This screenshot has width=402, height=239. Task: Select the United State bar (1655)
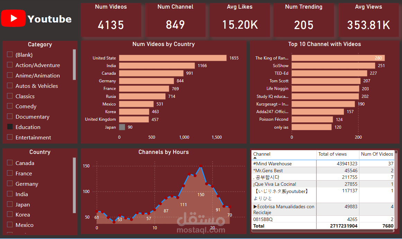tap(173, 58)
